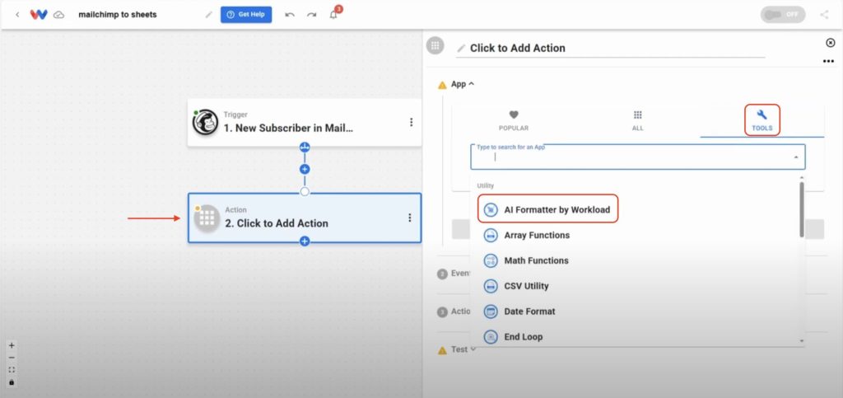The image size is (843, 398).
Task: Go back using the left chevron
Action: tap(17, 15)
